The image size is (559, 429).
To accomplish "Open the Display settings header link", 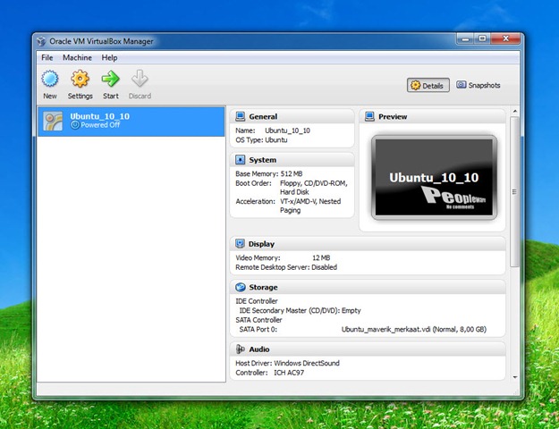I will tap(261, 244).
